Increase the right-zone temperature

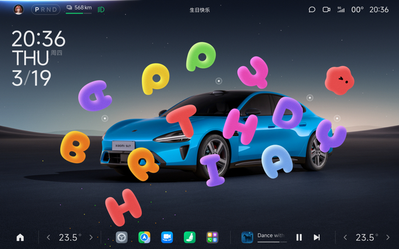pyautogui.click(x=388, y=238)
